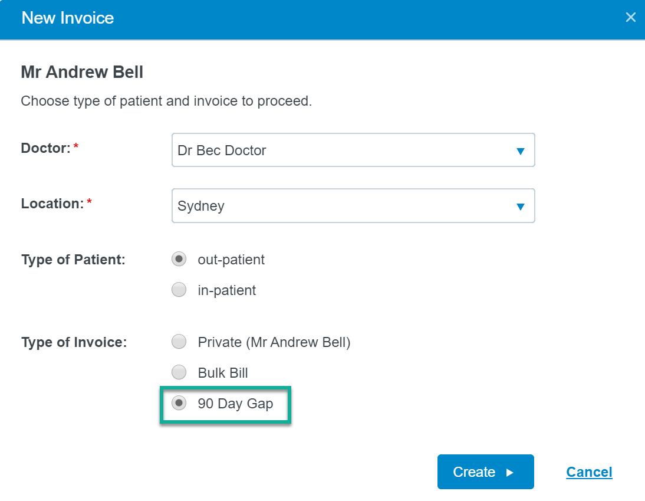
Task: Select the in-patient radio button
Action: tap(179, 289)
